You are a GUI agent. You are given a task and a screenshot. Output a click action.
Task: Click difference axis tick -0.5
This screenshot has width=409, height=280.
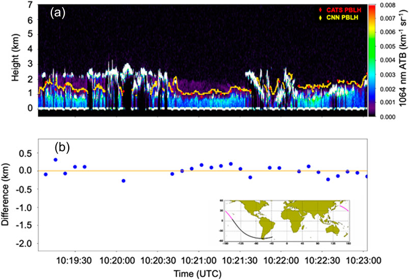point(24,189)
